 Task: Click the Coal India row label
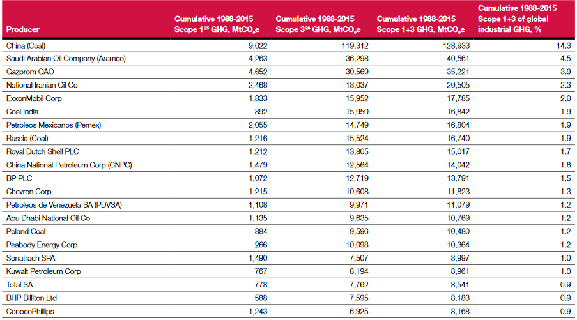22,111
